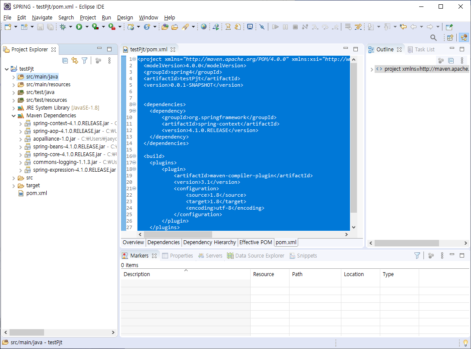Screen dimensions: 471x349
Task: Collapse the Maven Dependencies node
Action: (x=13, y=116)
